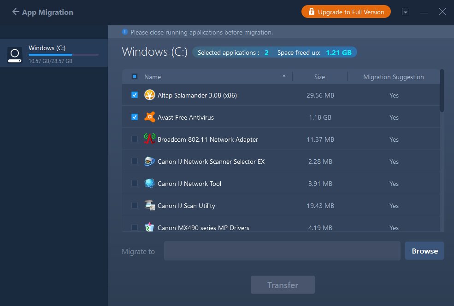Viewport: 454px width, 306px height.
Task: Click the Migrate to path field
Action: point(282,251)
